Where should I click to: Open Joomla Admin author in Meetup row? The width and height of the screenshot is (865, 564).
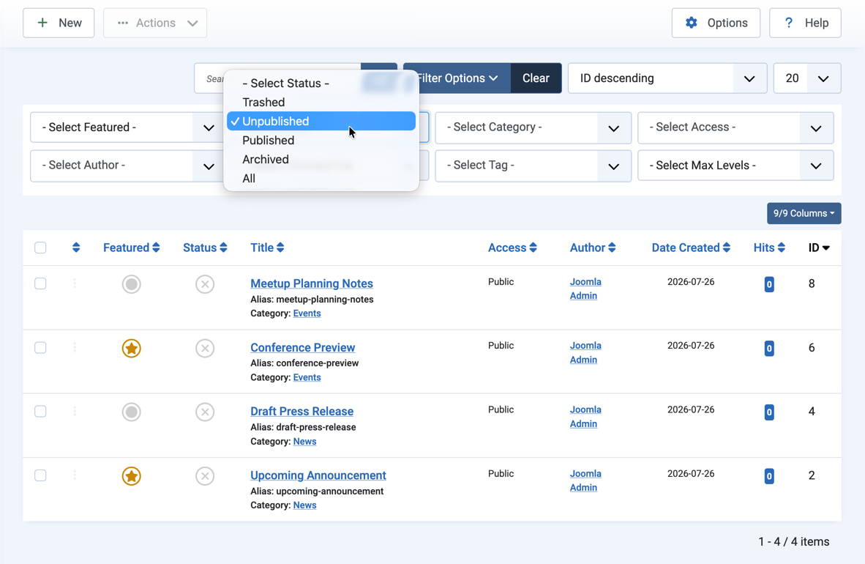585,289
